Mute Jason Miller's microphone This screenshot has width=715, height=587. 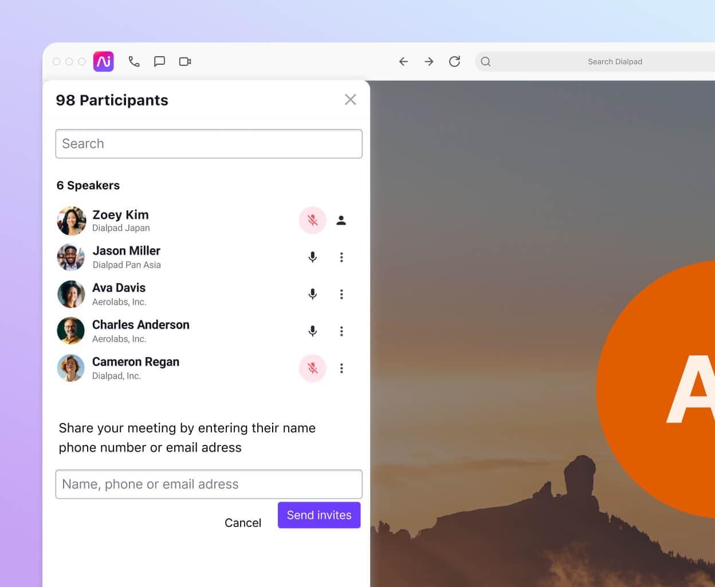312,257
